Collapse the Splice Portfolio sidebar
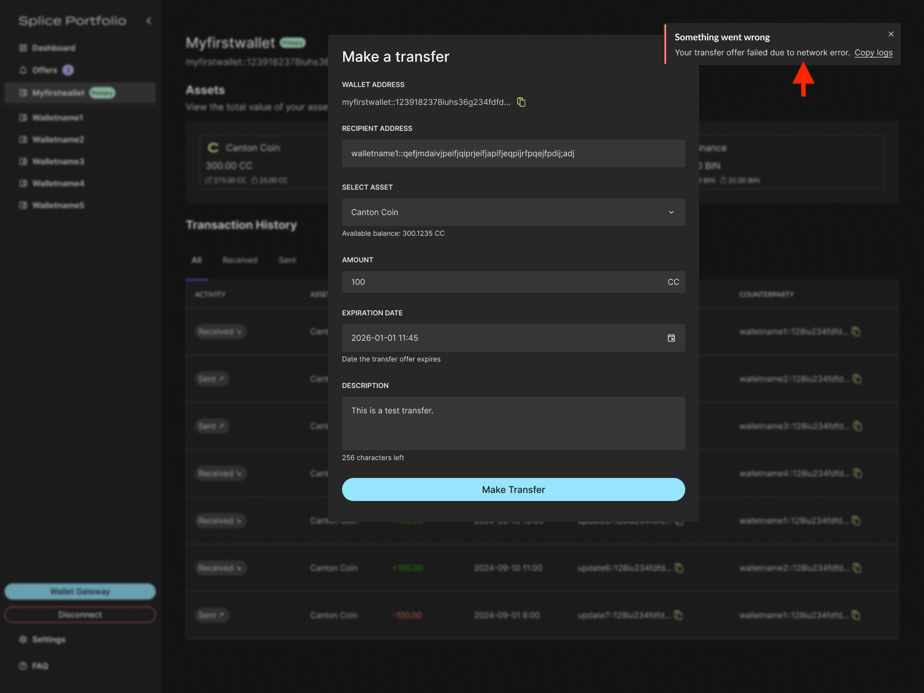Screen dimensions: 924x693 pyautogui.click(x=148, y=21)
